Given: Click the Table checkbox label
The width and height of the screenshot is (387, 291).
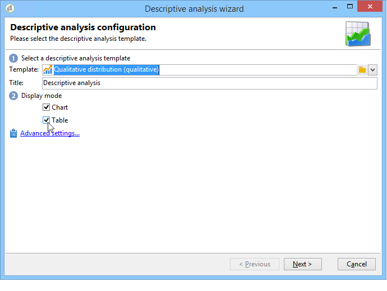Looking at the screenshot, I should point(60,120).
